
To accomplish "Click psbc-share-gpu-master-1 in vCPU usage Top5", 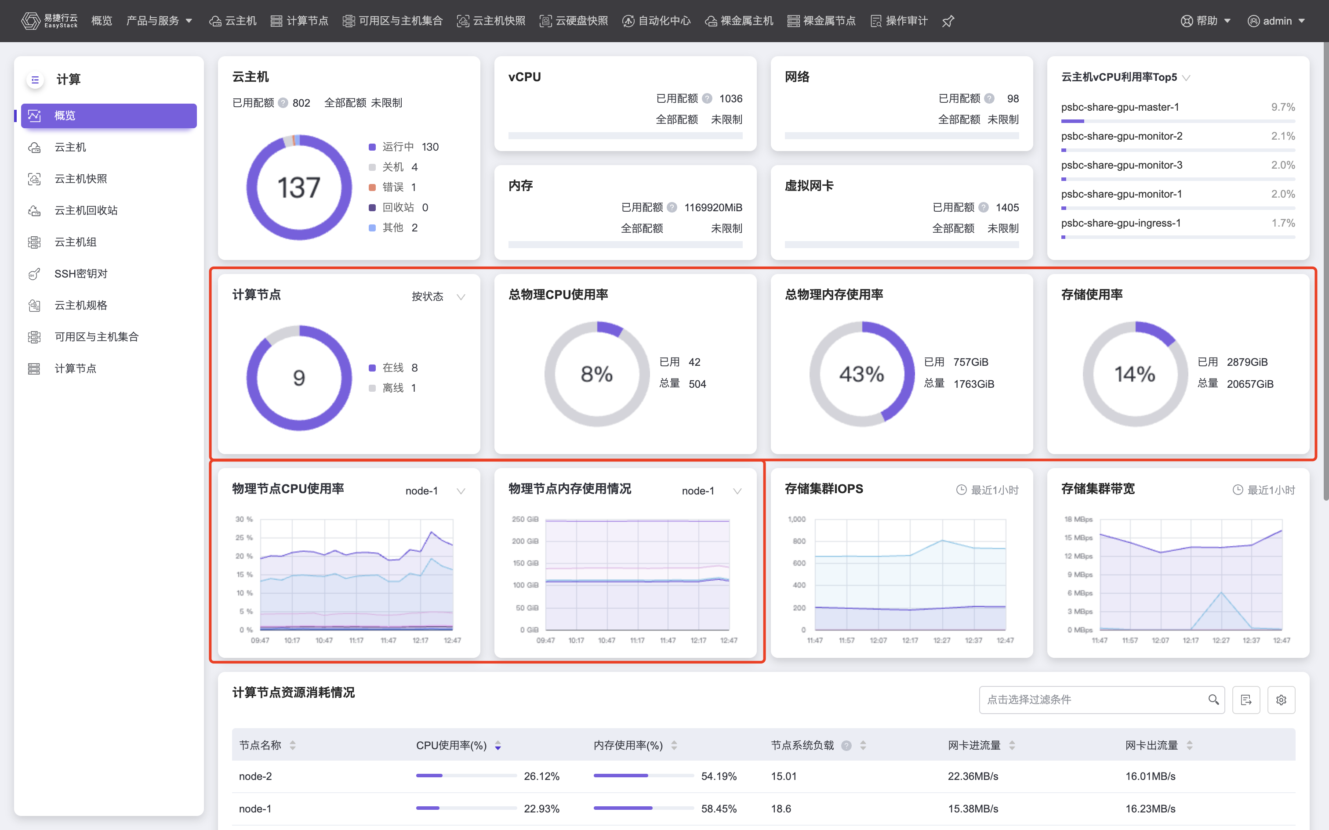I will [x=1122, y=107].
